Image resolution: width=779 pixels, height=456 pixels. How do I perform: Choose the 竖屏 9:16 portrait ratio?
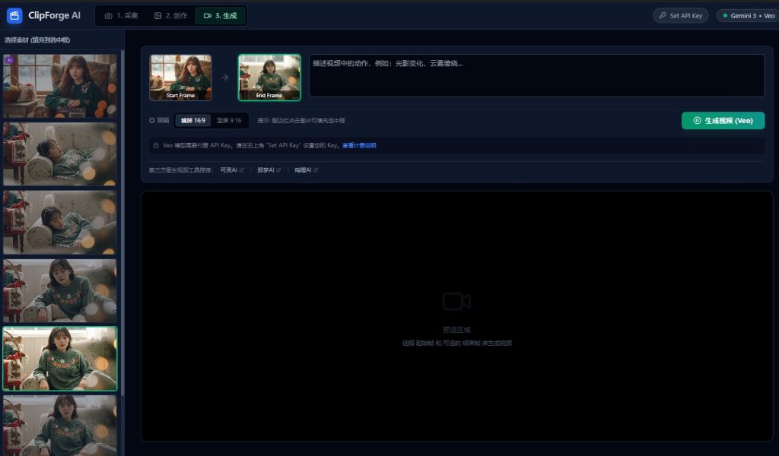[x=229, y=120]
